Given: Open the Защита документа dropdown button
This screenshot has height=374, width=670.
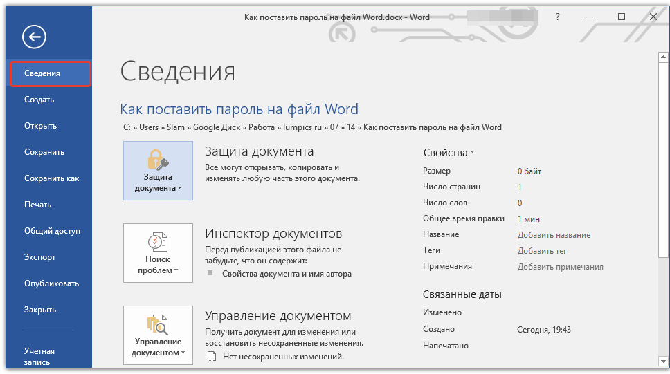Looking at the screenshot, I should click(x=158, y=183).
